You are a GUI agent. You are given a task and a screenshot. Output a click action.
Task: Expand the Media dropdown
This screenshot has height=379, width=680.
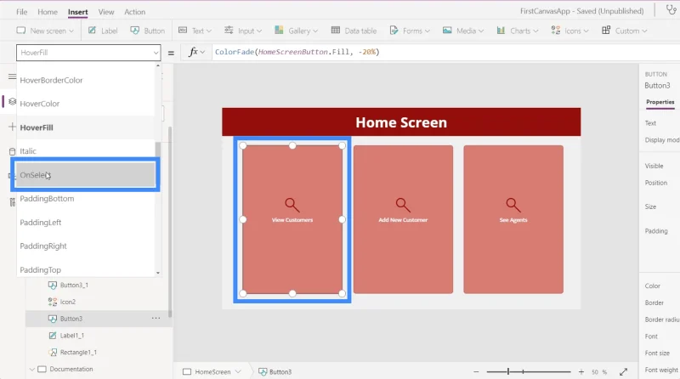(x=463, y=31)
